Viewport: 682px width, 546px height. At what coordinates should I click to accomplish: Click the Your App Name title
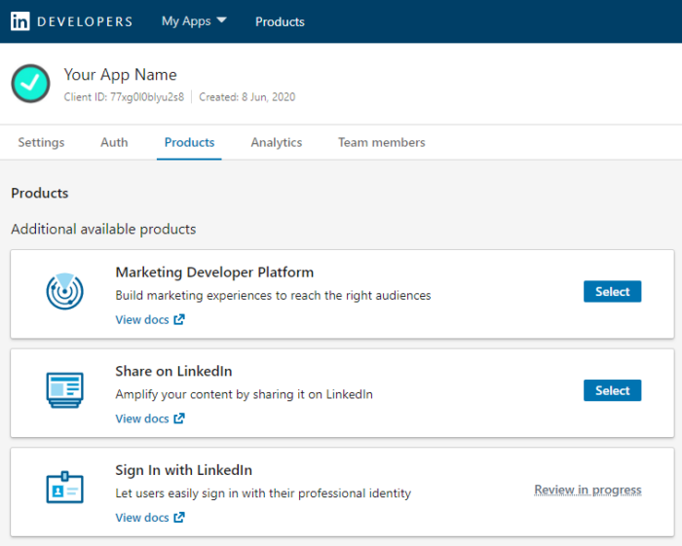121,75
